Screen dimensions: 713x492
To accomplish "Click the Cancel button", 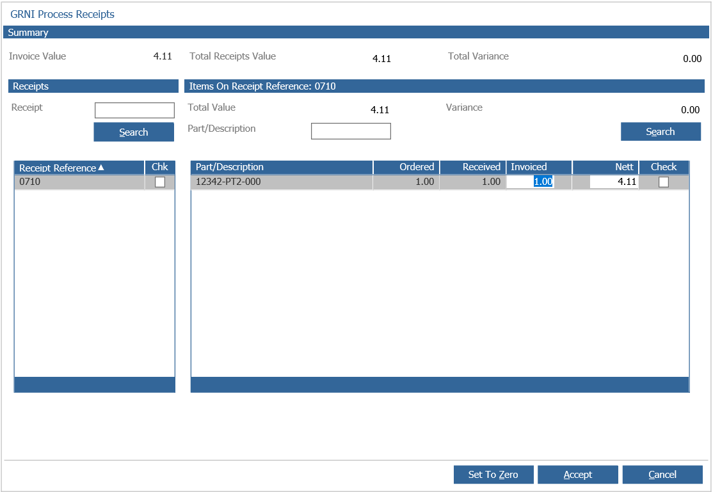I will [x=662, y=474].
